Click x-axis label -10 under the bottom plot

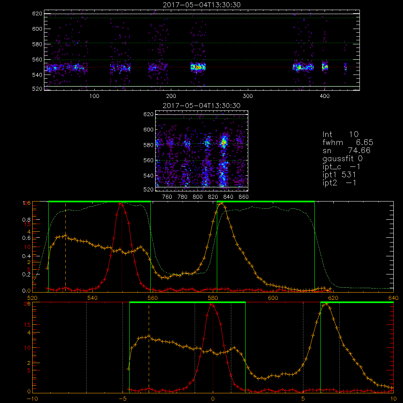pos(32,399)
